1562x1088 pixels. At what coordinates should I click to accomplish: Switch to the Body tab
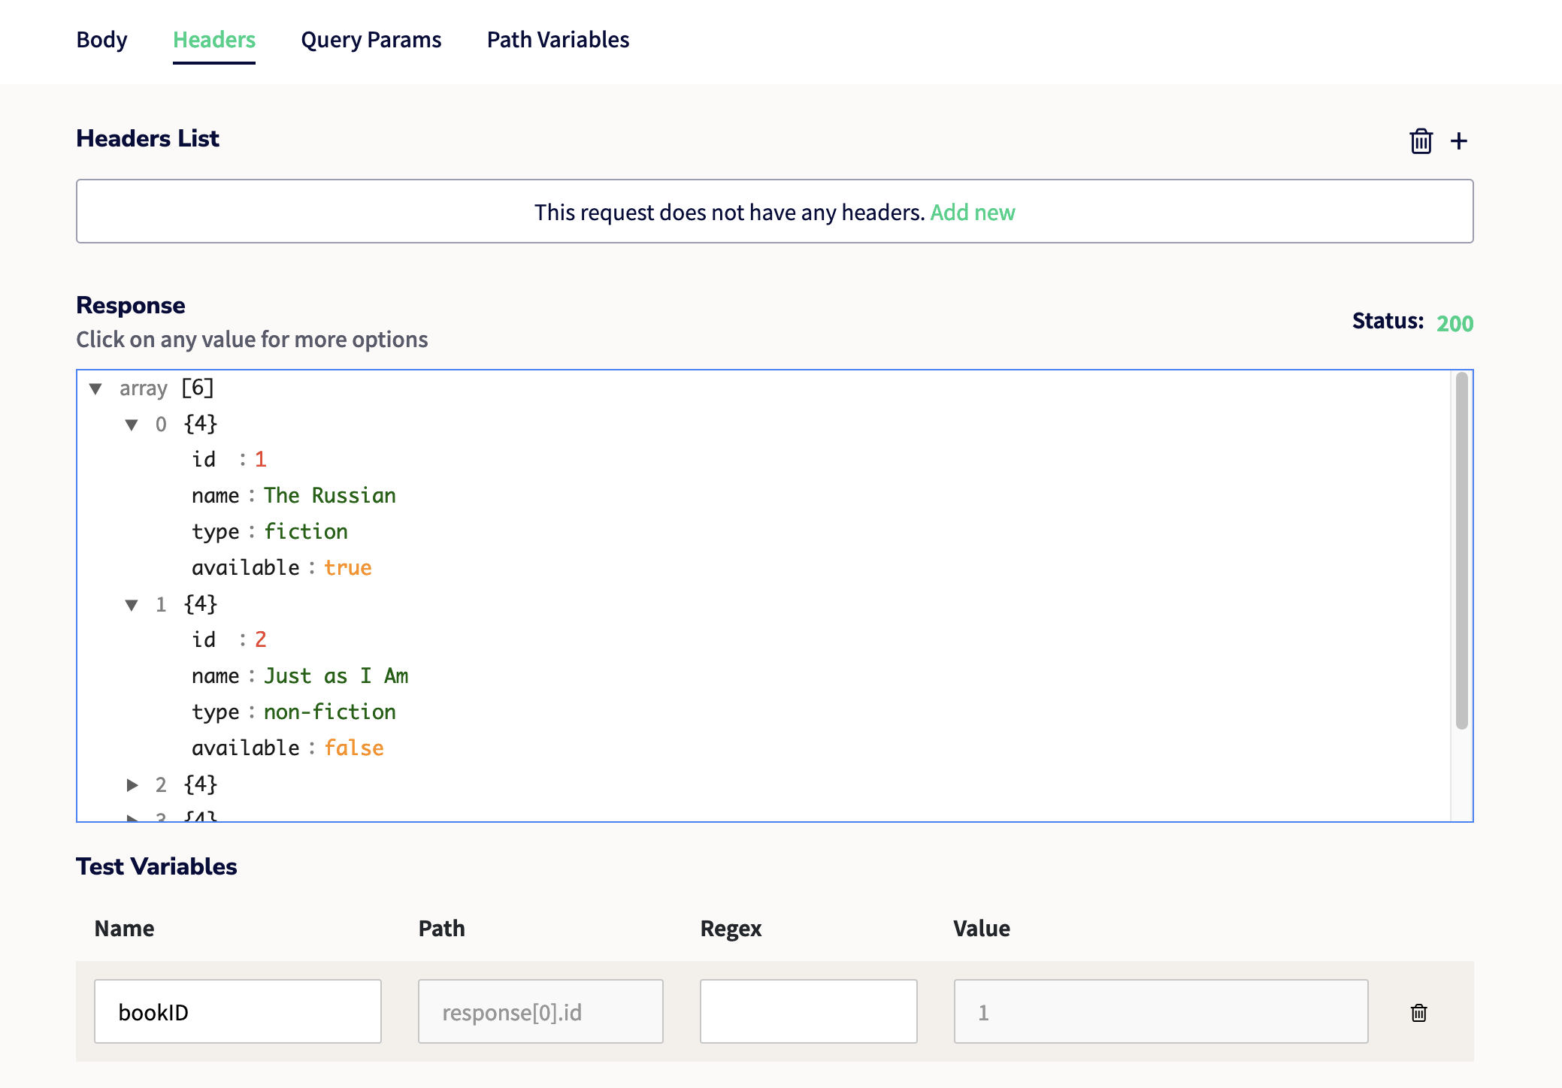101,40
